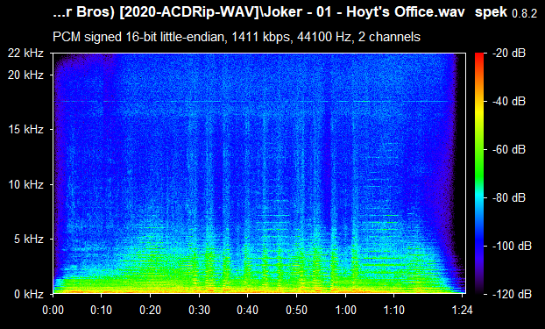Viewport: 545px width, 329px height.
Task: Click the PCM signed 16-bit codec info line
Action: tap(237, 37)
